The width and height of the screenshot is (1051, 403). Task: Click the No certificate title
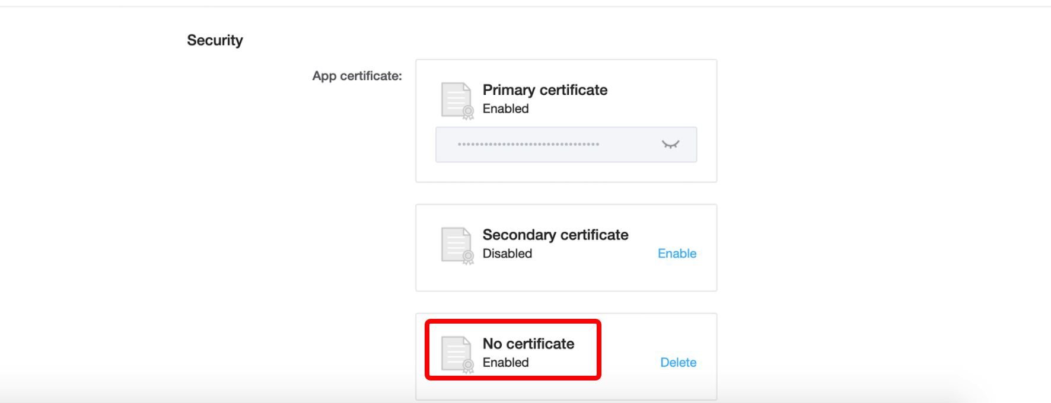click(528, 344)
